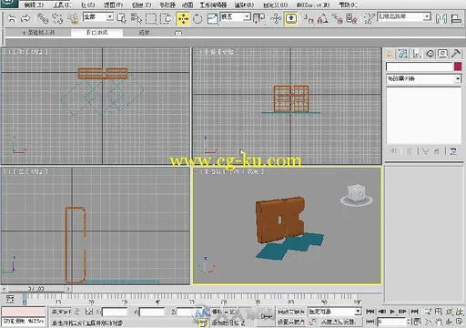Toggle the Angle Snap button
466x328 pixels.
point(322,19)
